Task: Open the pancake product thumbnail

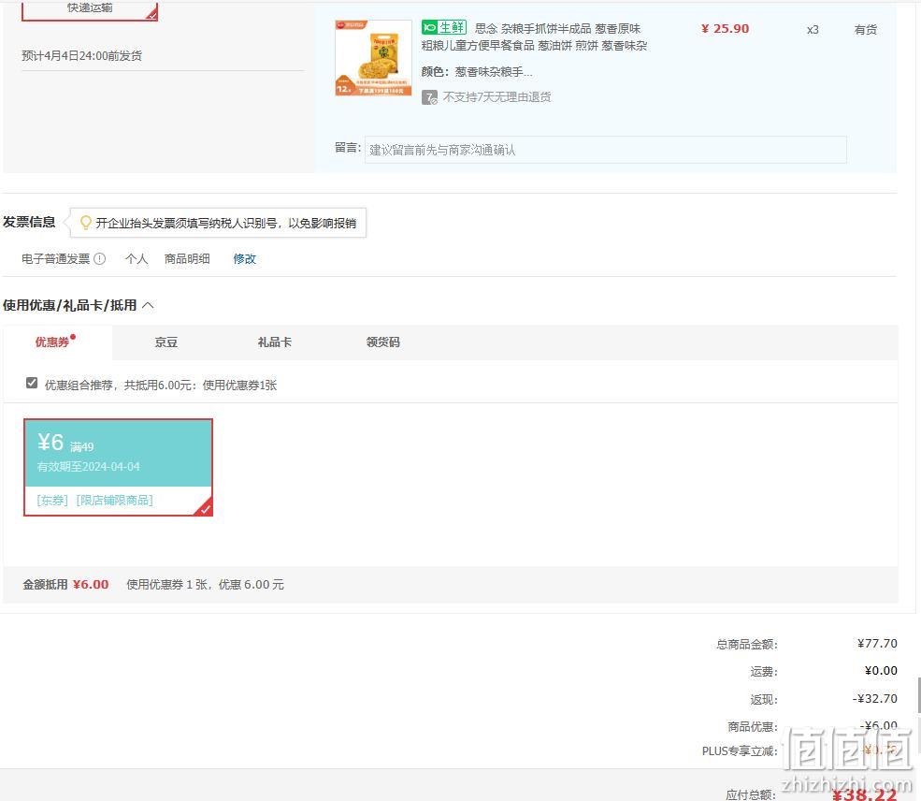Action: [374, 58]
